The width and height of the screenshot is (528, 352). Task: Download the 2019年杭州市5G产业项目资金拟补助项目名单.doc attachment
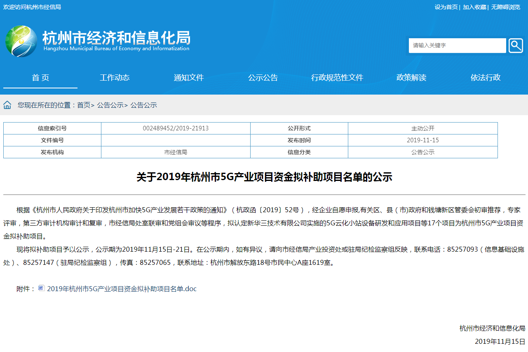coord(122,289)
